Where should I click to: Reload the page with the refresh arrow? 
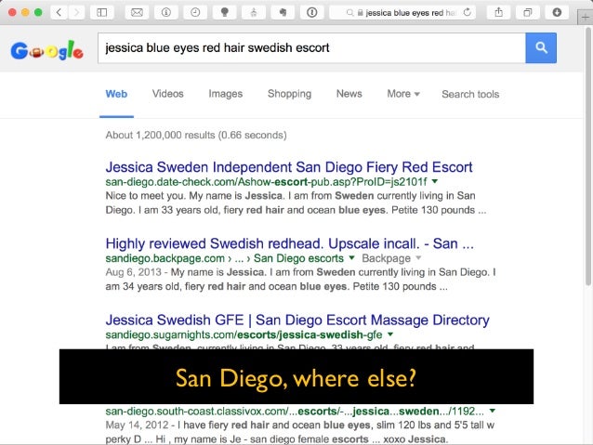(x=468, y=12)
